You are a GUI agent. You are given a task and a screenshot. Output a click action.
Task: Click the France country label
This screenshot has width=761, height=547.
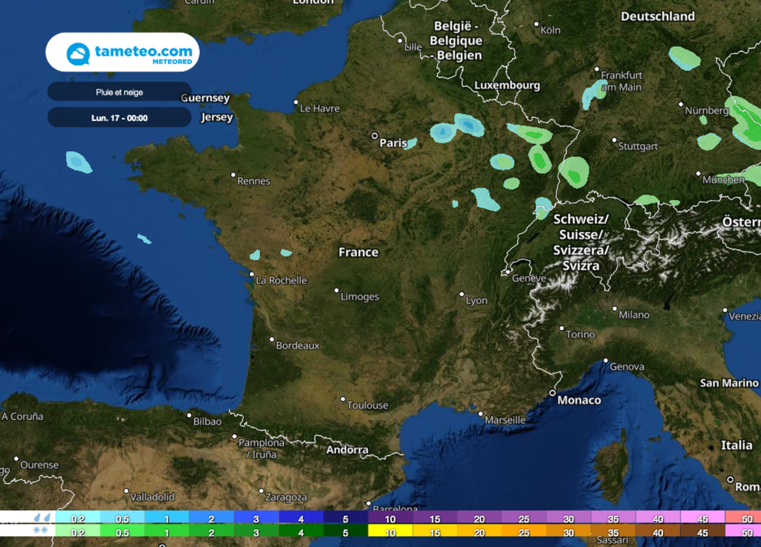pyautogui.click(x=358, y=253)
